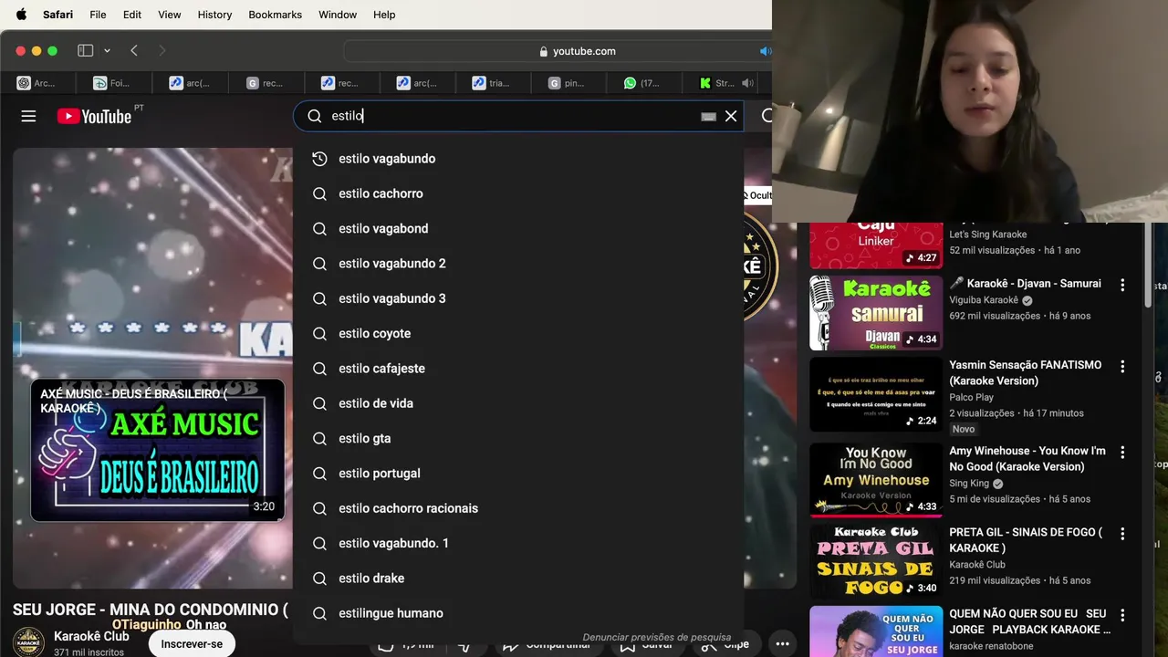Select the suggestion 'estilo cafajeste'
Screen dimensions: 1168x657
click(518, 369)
